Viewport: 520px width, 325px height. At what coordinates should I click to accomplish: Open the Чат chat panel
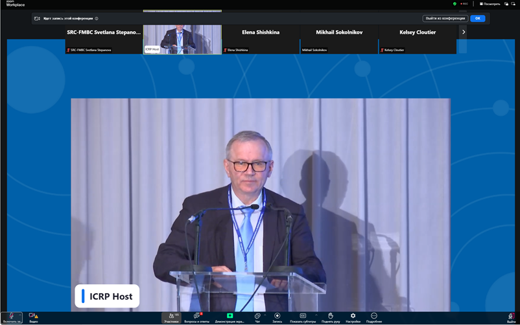257,317
